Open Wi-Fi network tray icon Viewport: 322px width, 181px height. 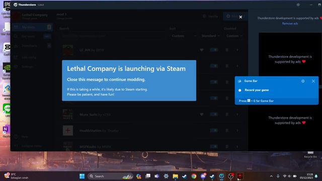285,176
